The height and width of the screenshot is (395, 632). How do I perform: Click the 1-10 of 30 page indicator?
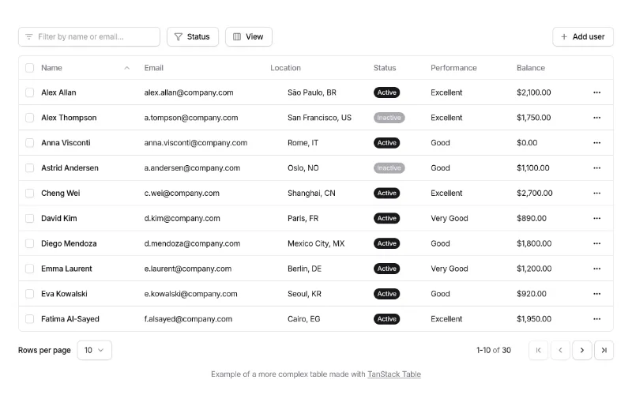coord(493,350)
